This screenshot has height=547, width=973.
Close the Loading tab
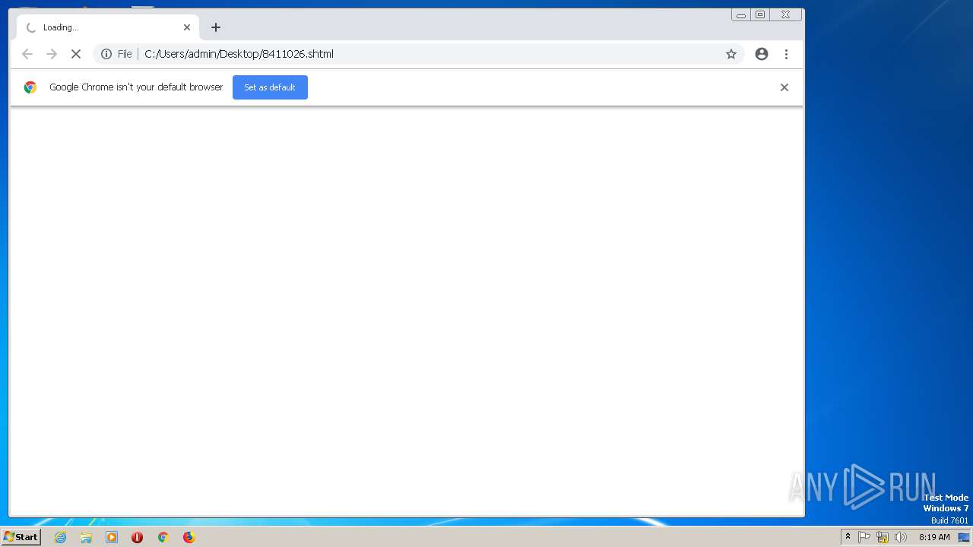[x=187, y=27]
